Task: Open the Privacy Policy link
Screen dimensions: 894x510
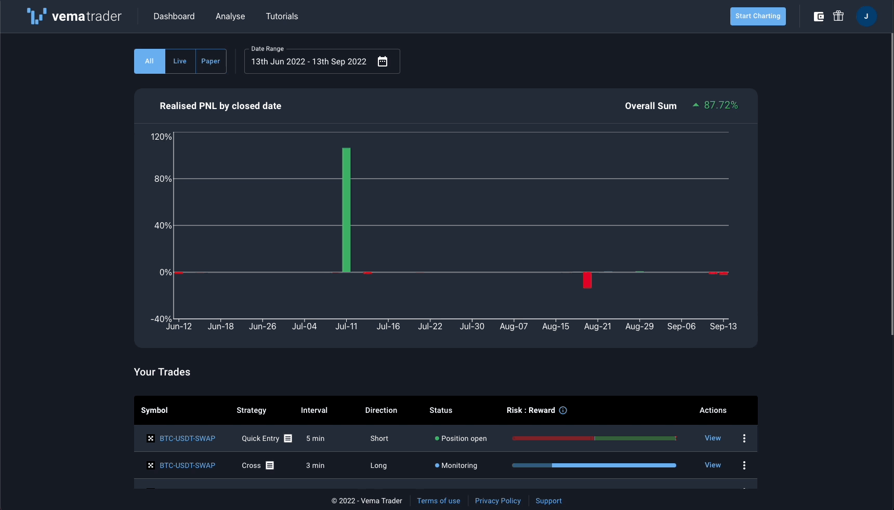Action: click(498, 501)
